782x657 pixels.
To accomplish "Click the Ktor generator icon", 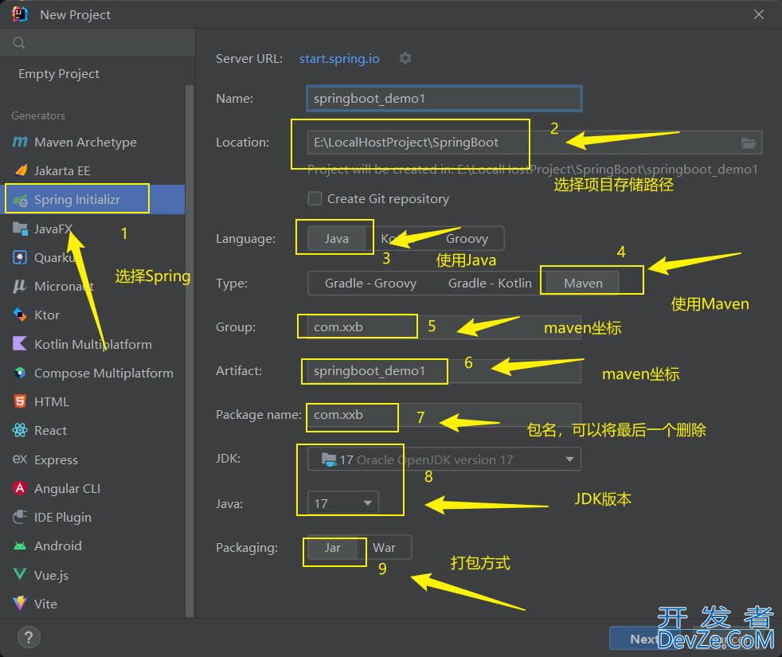I will [x=20, y=315].
